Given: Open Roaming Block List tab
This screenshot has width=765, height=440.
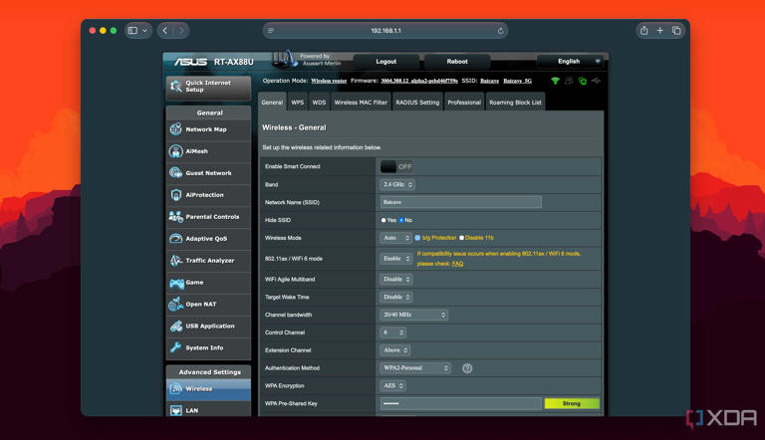Looking at the screenshot, I should [x=516, y=103].
